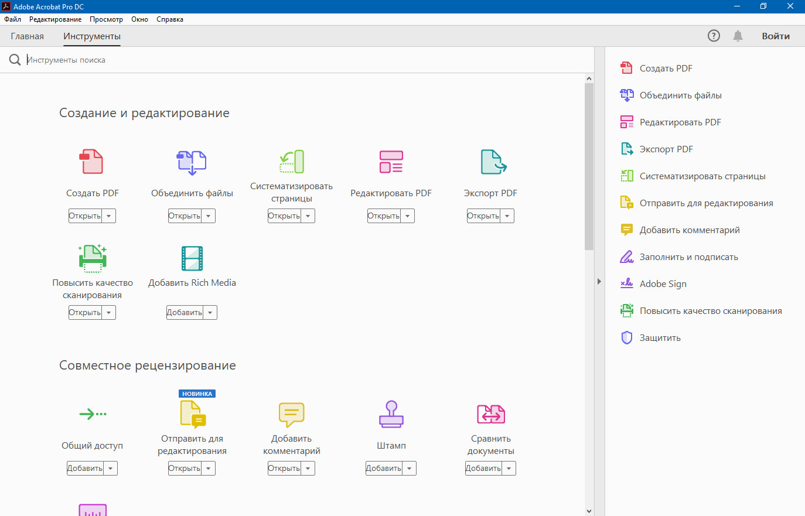Expand the dropdown arrow under Штамп
Viewport: 805px width, 516px height.
410,469
